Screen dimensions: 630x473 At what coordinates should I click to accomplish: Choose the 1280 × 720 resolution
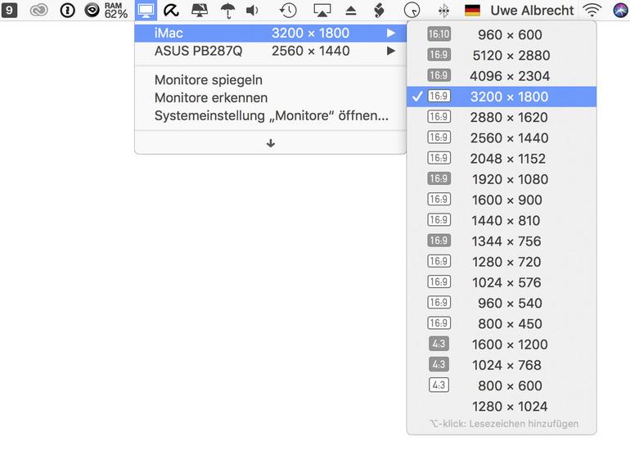[502, 262]
